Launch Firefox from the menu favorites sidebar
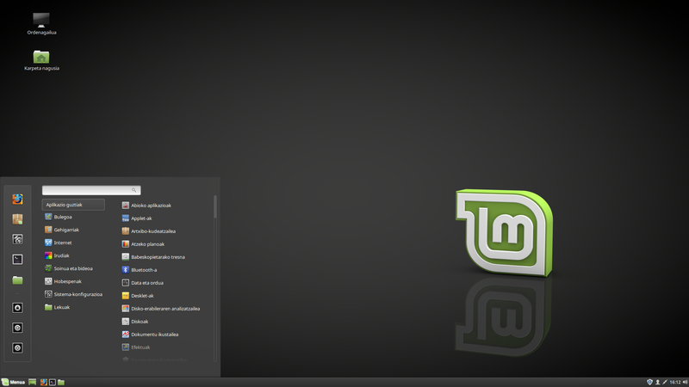The width and height of the screenshot is (689, 387). pos(17,200)
